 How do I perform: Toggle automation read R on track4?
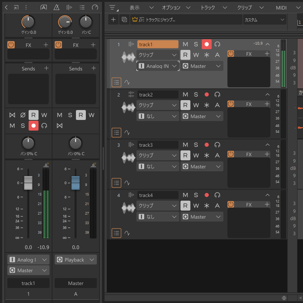coord(185,205)
